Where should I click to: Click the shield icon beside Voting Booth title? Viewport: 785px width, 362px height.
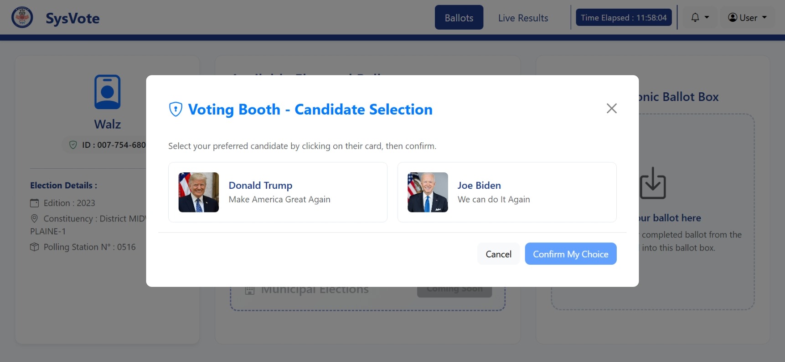click(x=176, y=109)
